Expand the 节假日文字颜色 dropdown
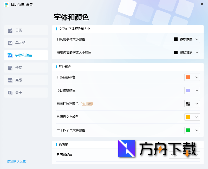 click(x=192, y=117)
